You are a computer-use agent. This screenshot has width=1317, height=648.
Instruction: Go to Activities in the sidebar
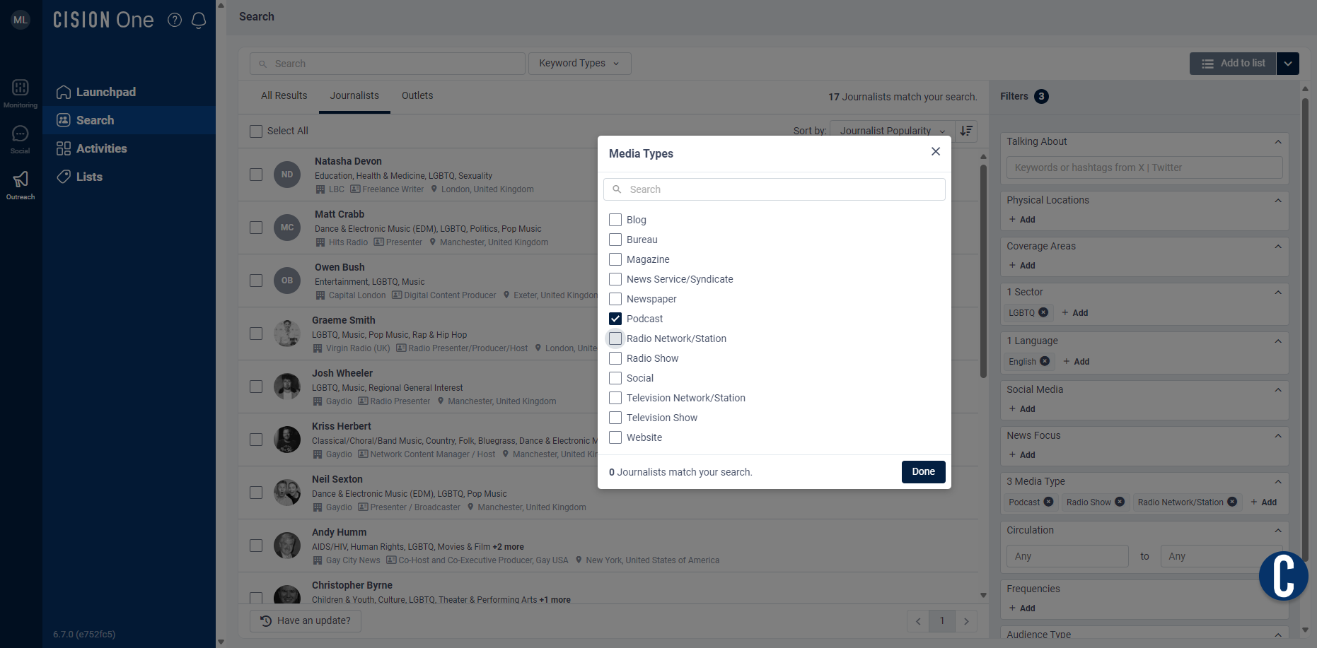point(102,148)
